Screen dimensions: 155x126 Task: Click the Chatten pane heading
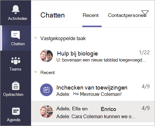click(52, 15)
